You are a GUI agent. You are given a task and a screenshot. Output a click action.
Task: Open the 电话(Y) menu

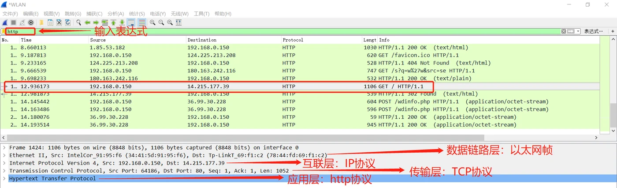pos(158,14)
